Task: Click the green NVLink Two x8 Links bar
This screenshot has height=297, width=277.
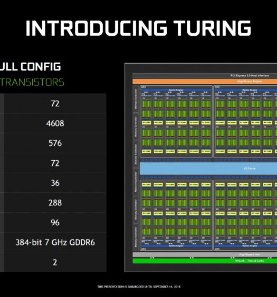Action: 205,261
